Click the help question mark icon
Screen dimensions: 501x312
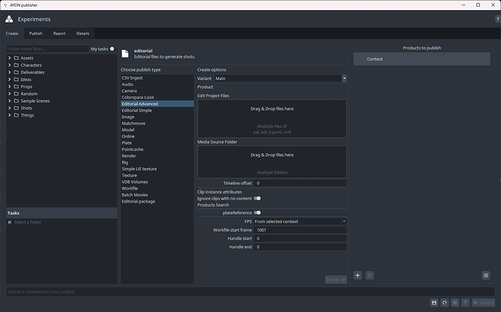tap(497, 19)
